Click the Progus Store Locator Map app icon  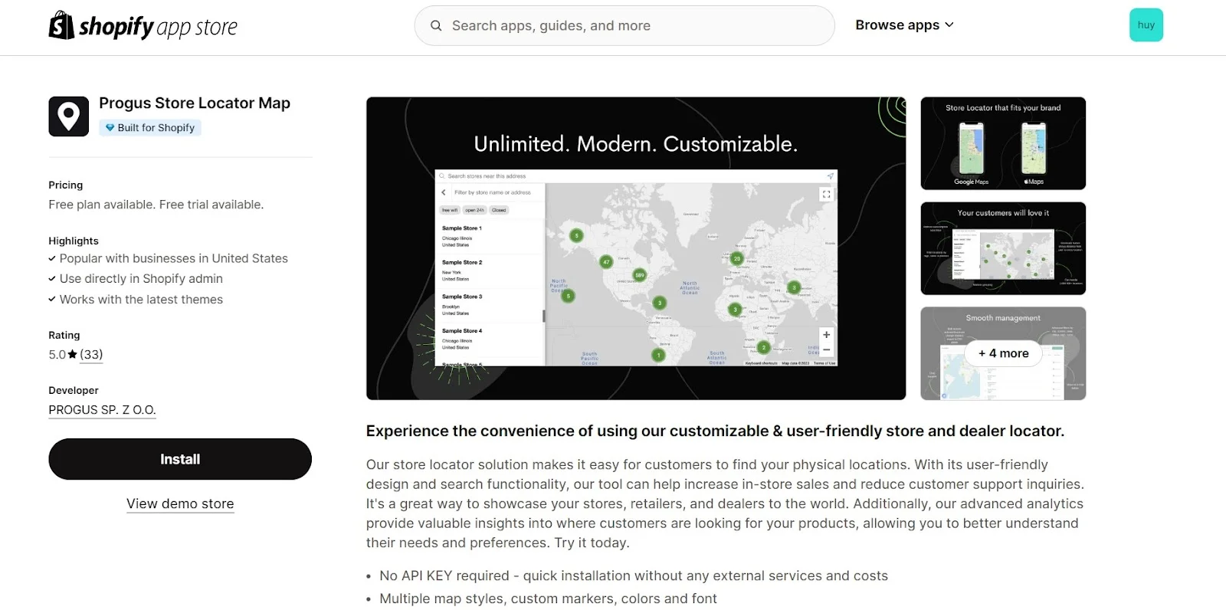click(69, 116)
